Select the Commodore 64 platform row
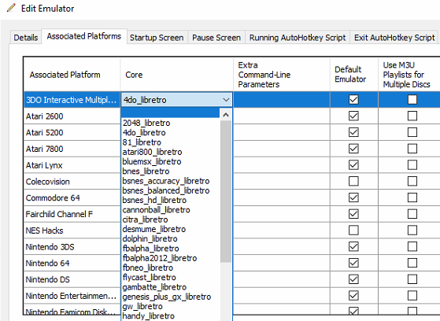The width and height of the screenshot is (440, 321). [72, 197]
